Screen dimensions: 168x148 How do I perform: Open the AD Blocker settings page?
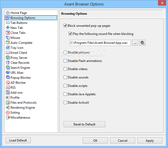[18, 83]
